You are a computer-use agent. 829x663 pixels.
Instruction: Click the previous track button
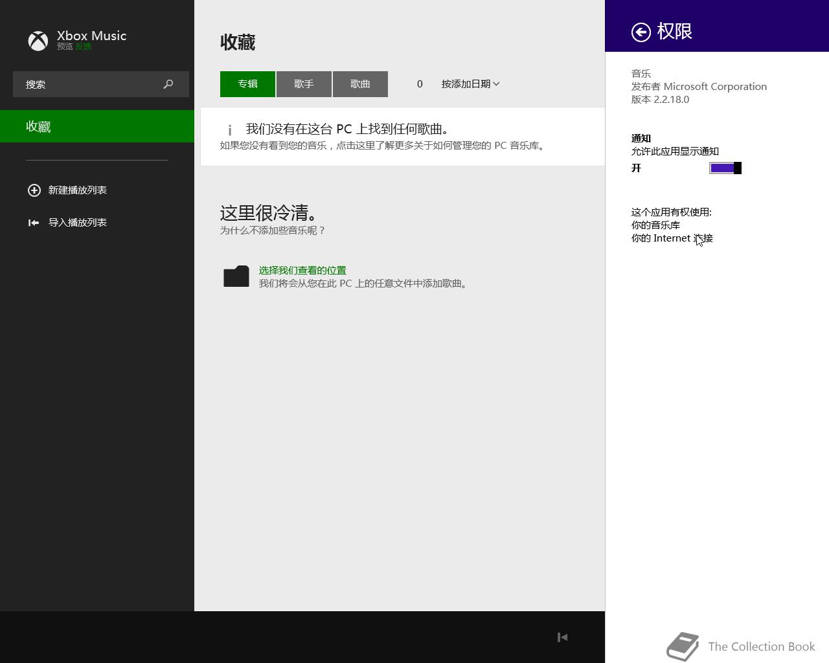tap(562, 637)
